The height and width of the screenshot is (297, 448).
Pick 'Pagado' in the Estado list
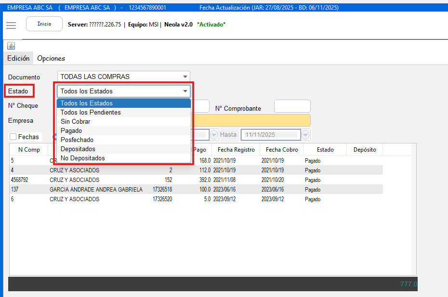71,130
